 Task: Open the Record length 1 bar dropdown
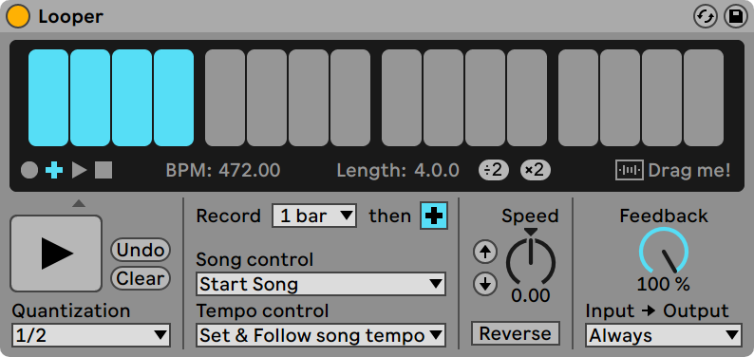(314, 216)
